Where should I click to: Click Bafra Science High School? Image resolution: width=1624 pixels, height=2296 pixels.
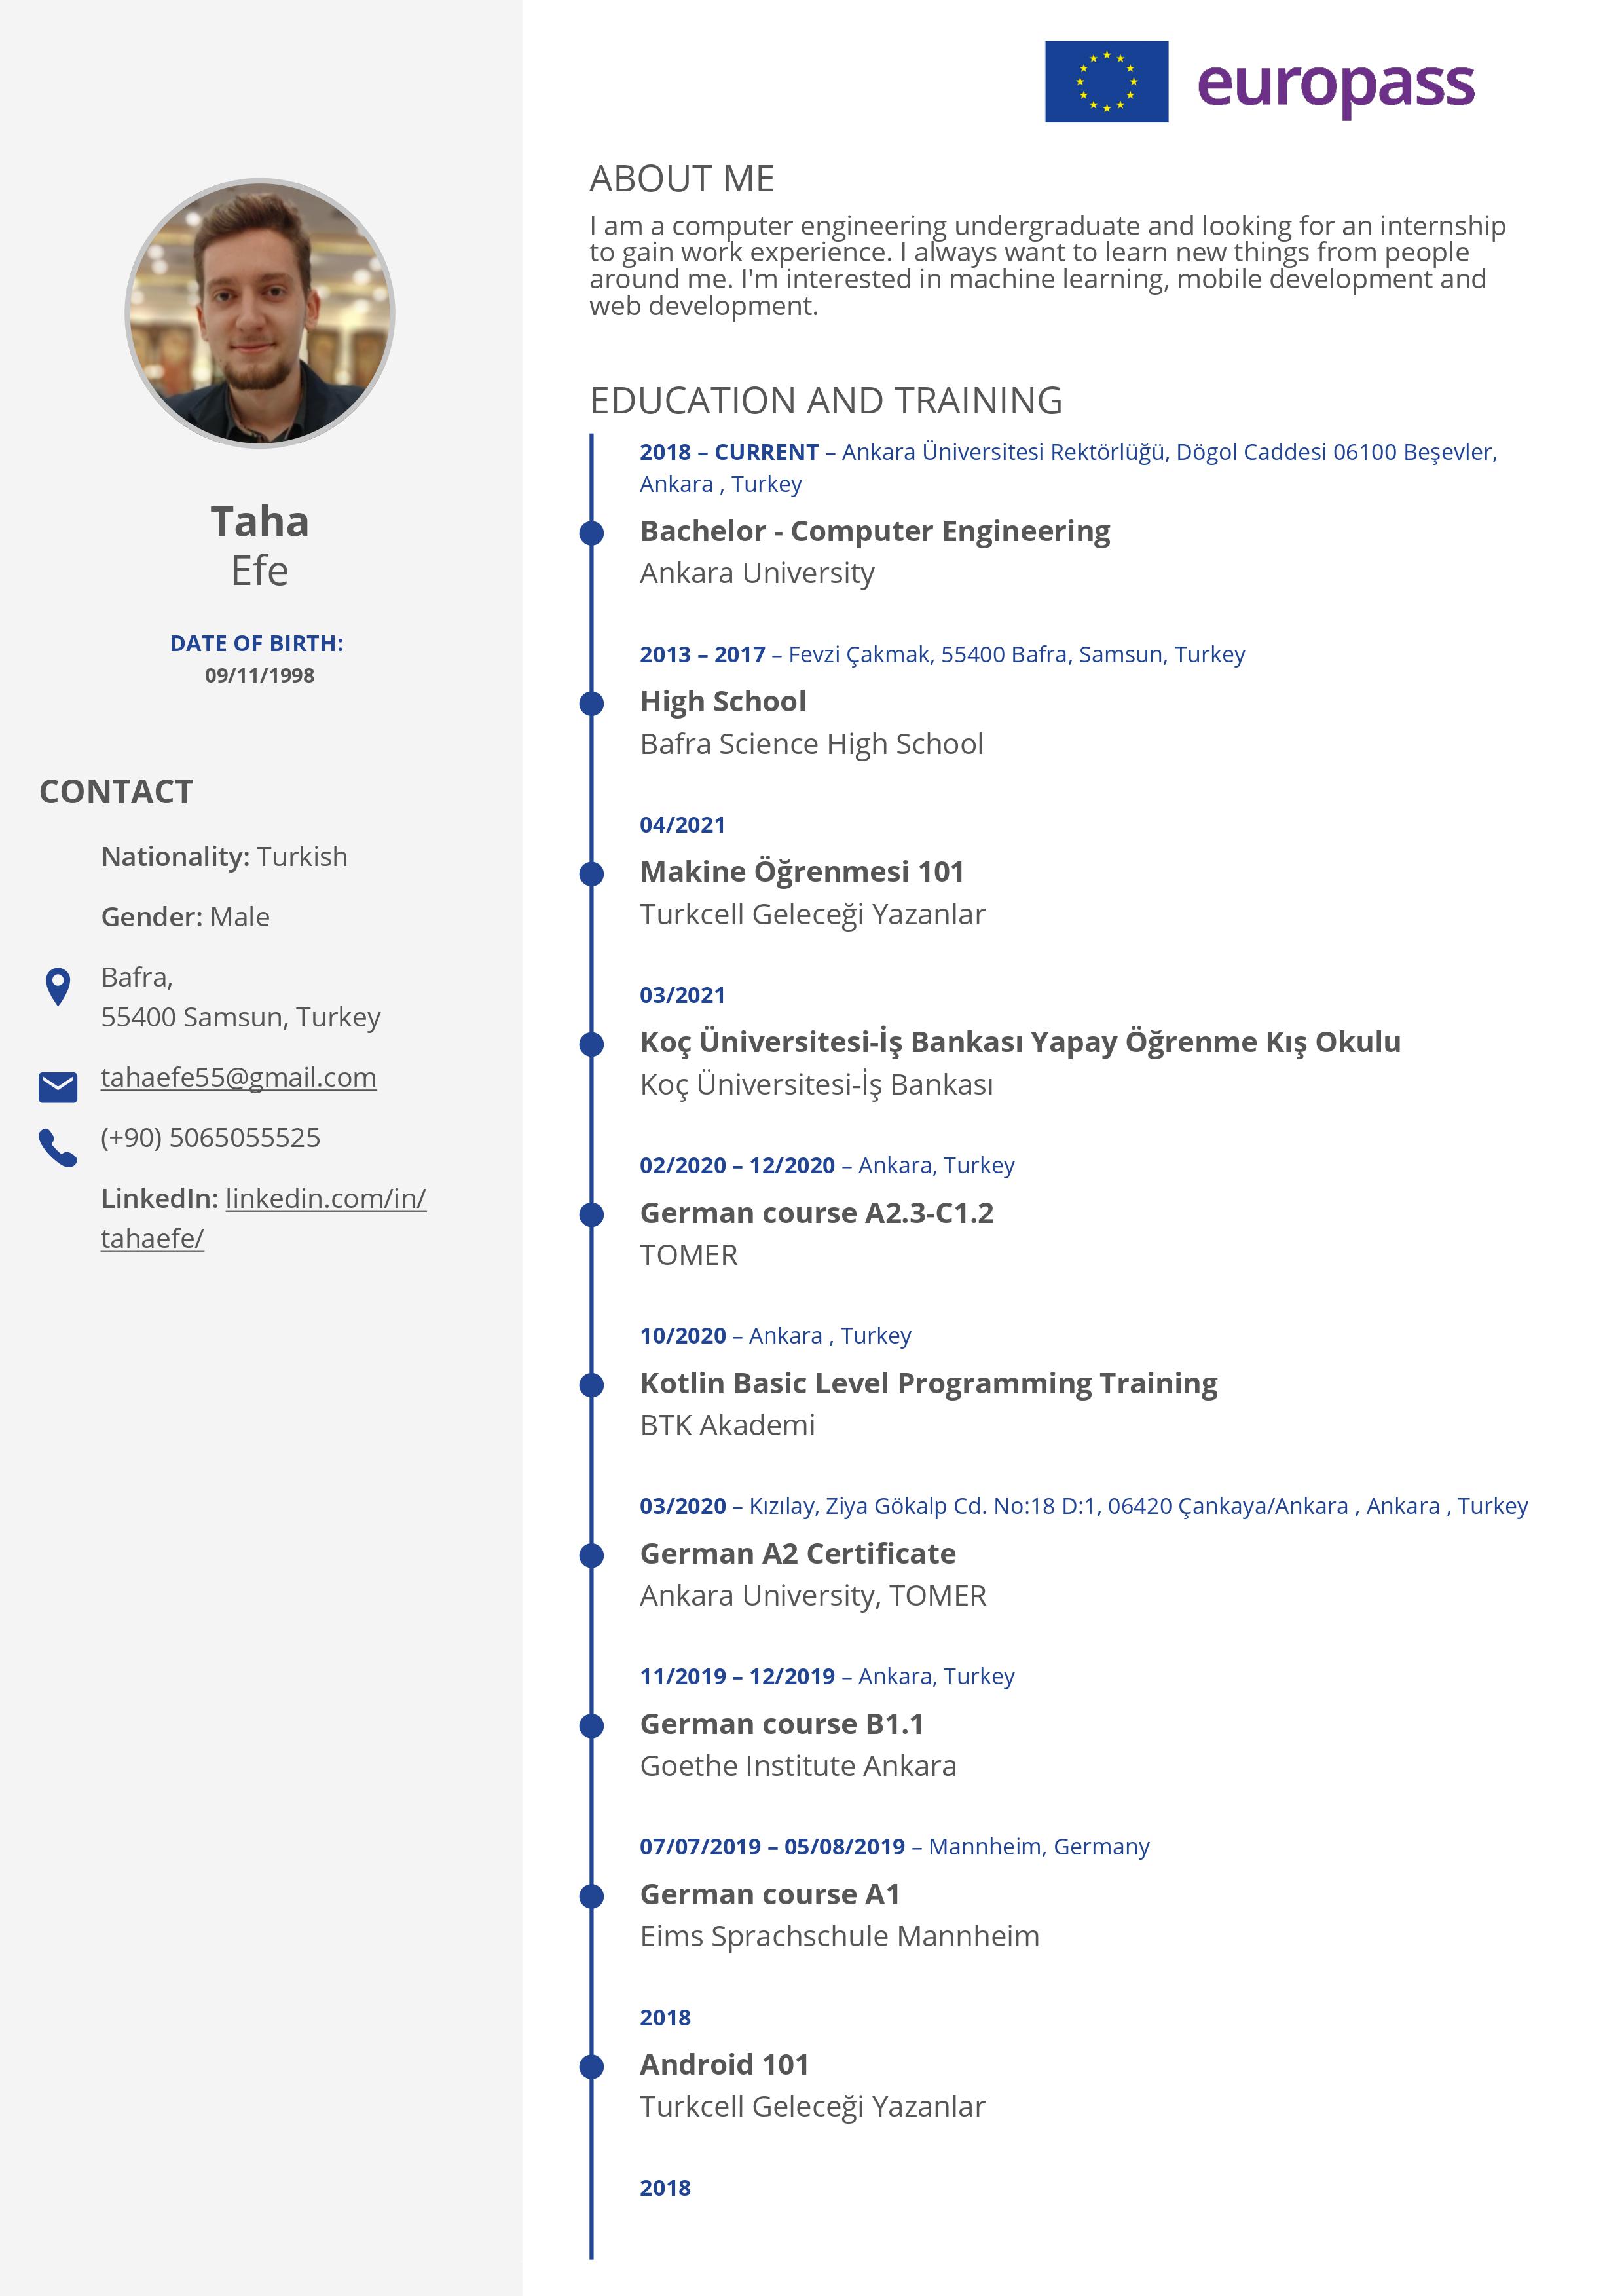coord(812,743)
